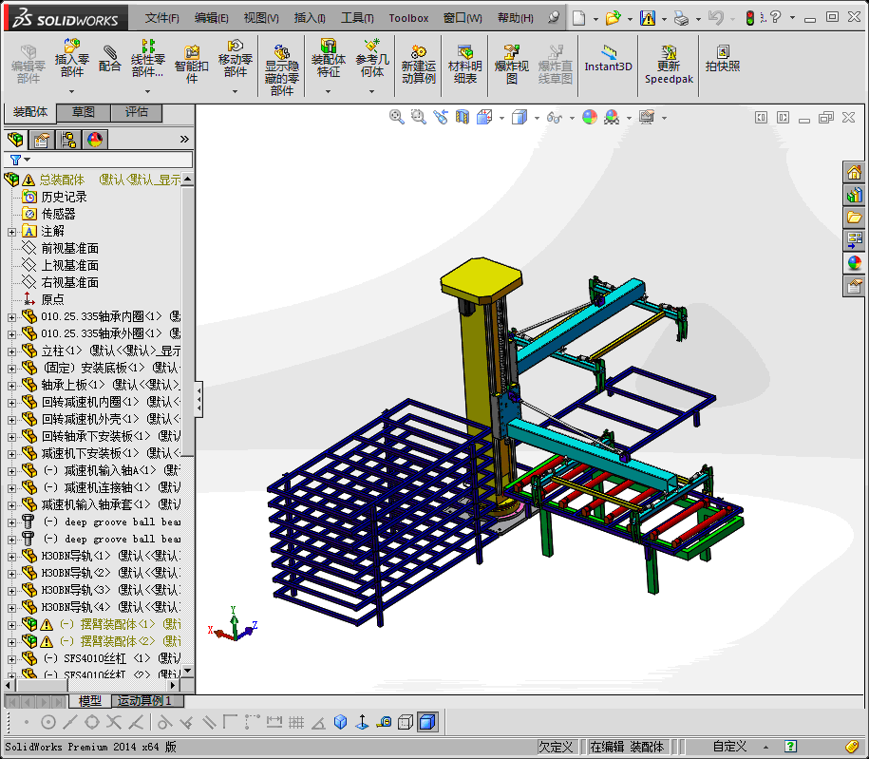Click the Rebuild traffic light icon
The width and height of the screenshot is (869, 759).
coord(749,18)
